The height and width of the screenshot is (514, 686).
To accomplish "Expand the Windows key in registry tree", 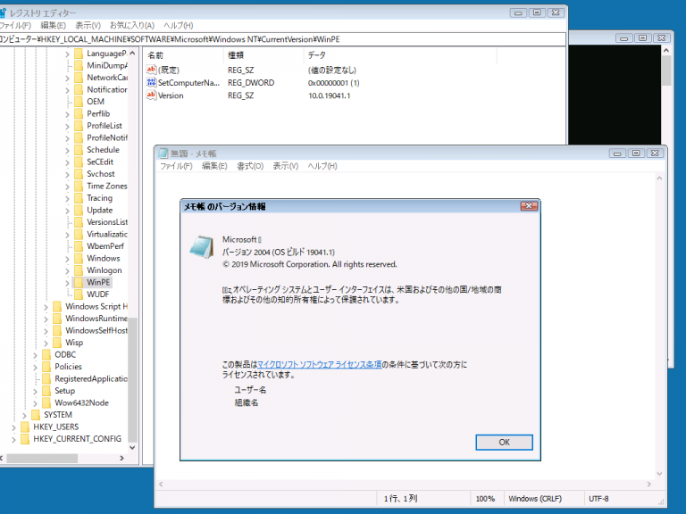I will tap(67, 259).
